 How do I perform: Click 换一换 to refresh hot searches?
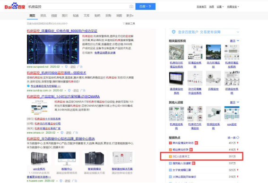pyautogui.click(x=232, y=137)
